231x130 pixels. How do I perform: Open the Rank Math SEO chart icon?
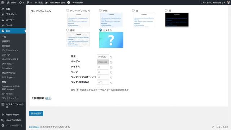(47, 3)
